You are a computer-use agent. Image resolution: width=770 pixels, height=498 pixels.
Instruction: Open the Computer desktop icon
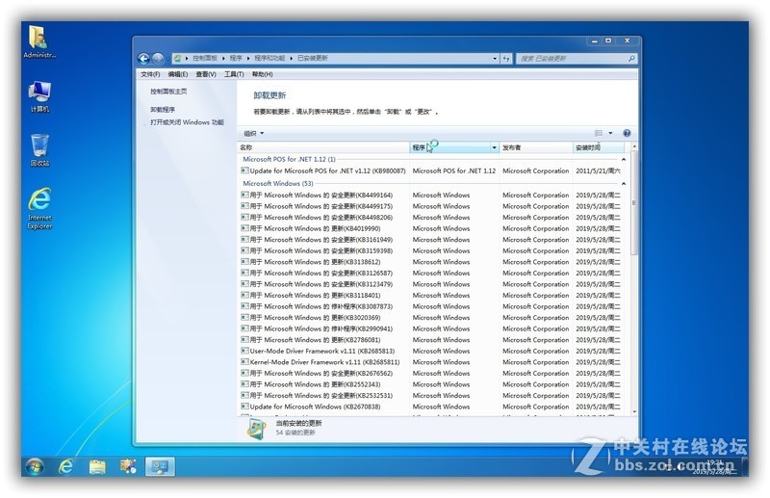(39, 96)
